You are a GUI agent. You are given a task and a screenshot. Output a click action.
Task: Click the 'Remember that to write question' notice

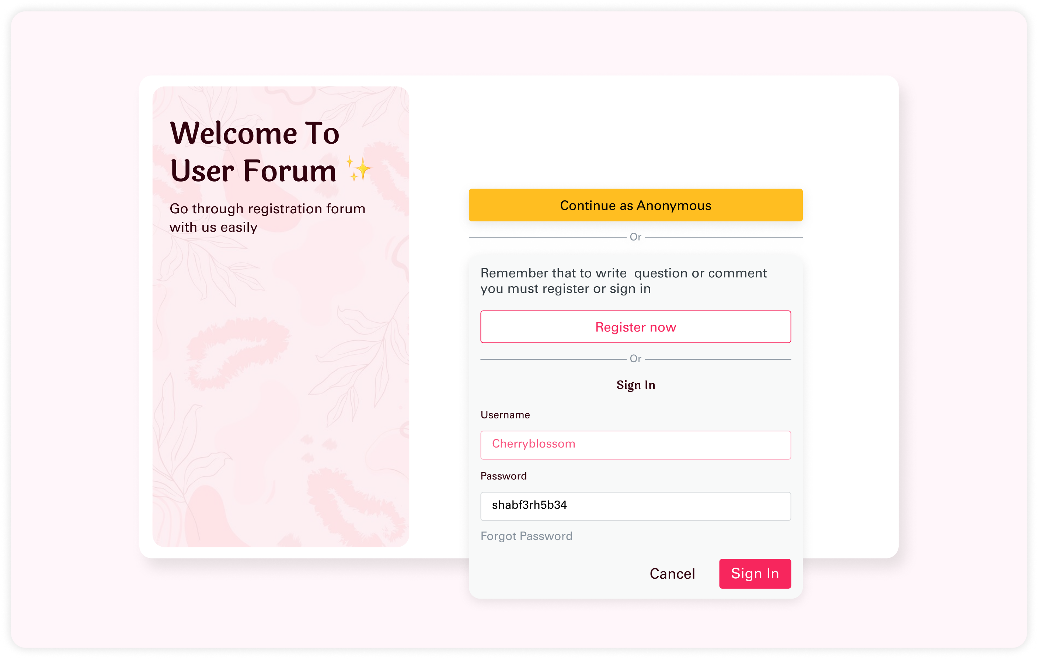624,281
